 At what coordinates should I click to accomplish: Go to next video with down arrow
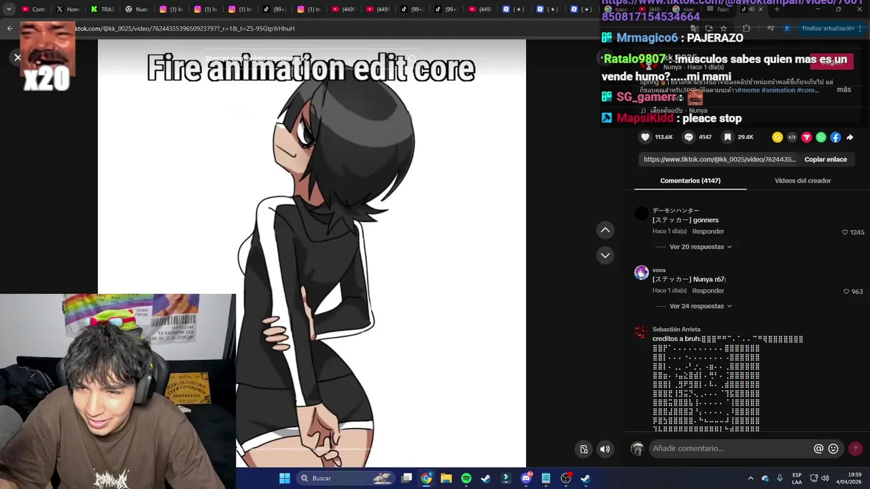coord(605,255)
